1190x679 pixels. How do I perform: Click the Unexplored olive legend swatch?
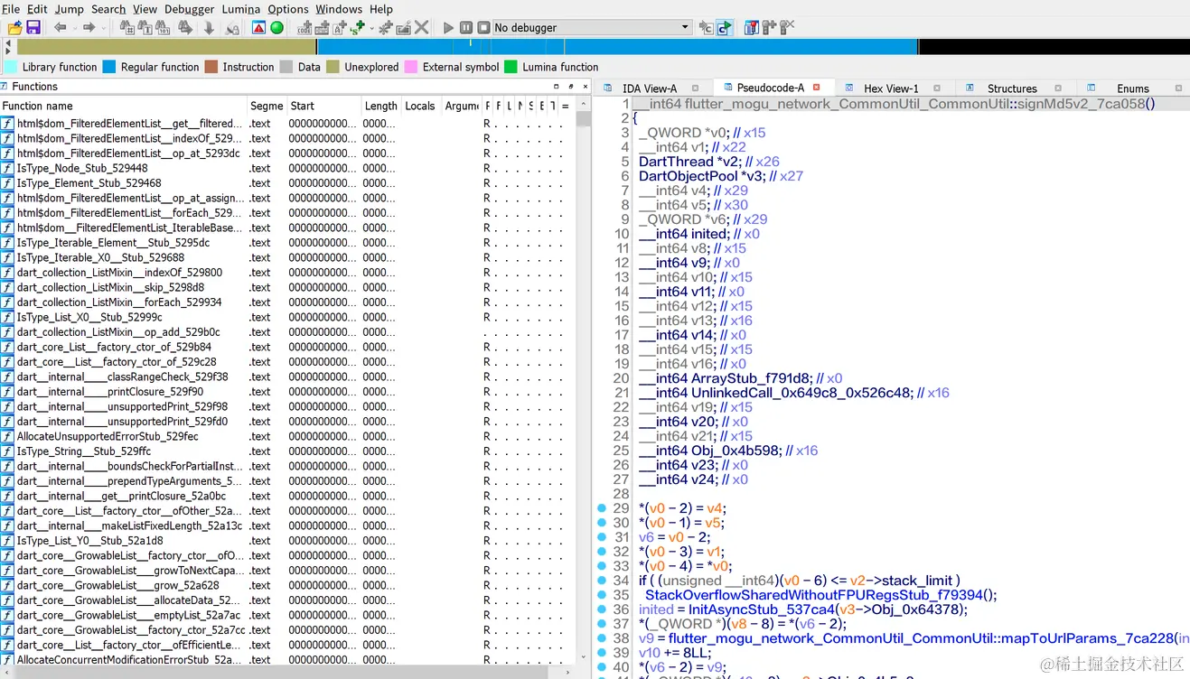[x=333, y=67]
